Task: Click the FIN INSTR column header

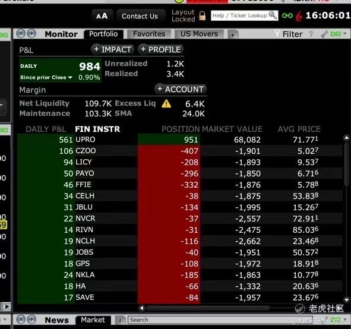Action: coord(97,129)
